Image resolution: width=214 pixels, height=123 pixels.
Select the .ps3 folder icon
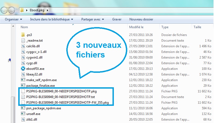point(23,35)
